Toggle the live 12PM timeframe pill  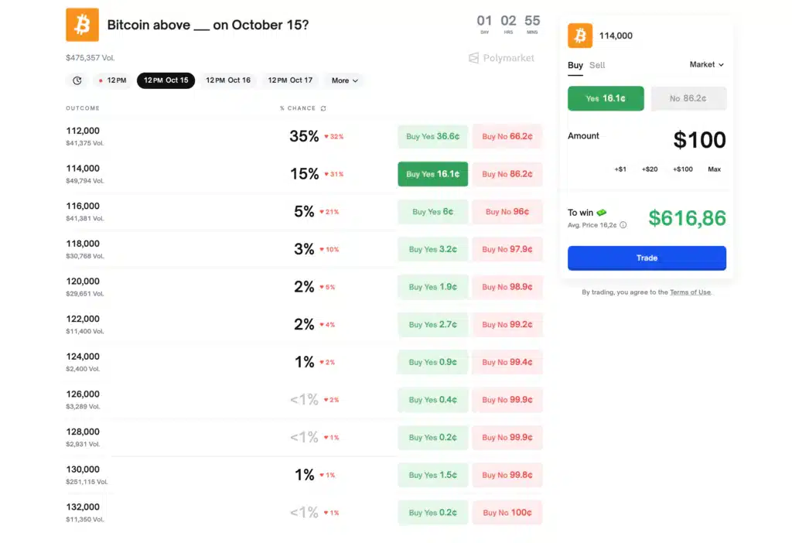[113, 80]
